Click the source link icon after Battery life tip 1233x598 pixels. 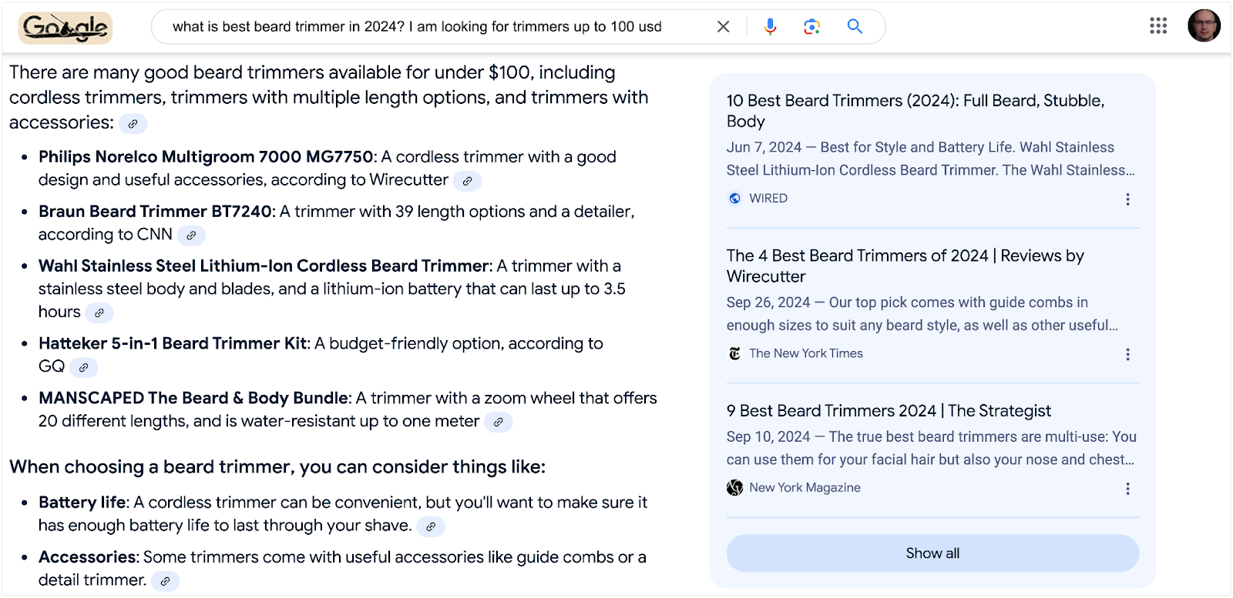pyautogui.click(x=431, y=527)
